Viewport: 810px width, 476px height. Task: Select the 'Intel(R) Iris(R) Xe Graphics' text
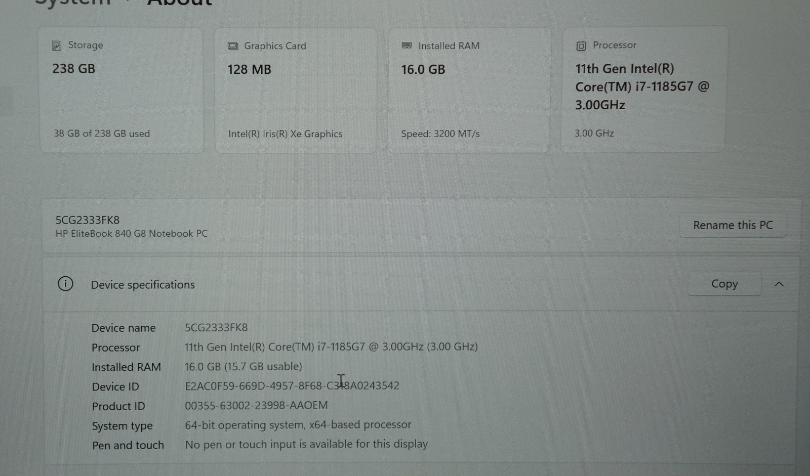pos(285,134)
